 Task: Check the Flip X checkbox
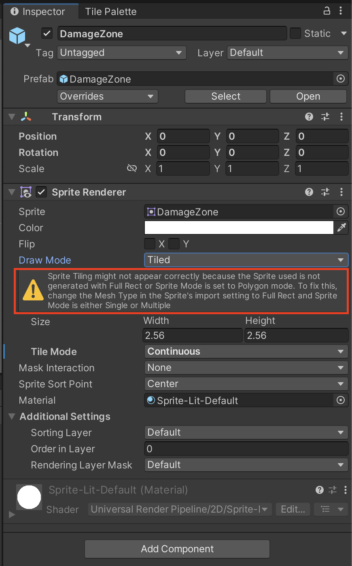point(150,244)
